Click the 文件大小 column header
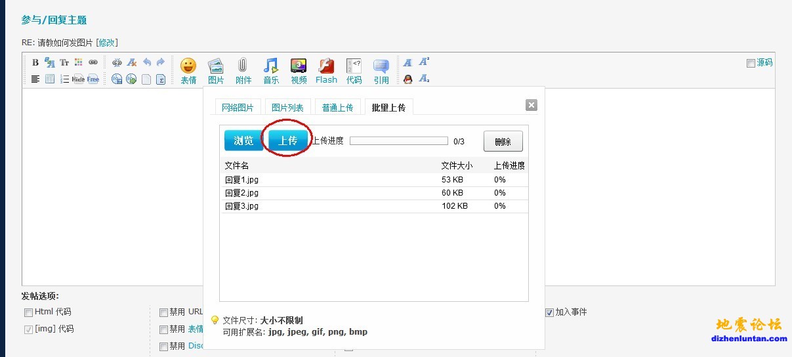This screenshot has height=357, width=792. tap(457, 166)
